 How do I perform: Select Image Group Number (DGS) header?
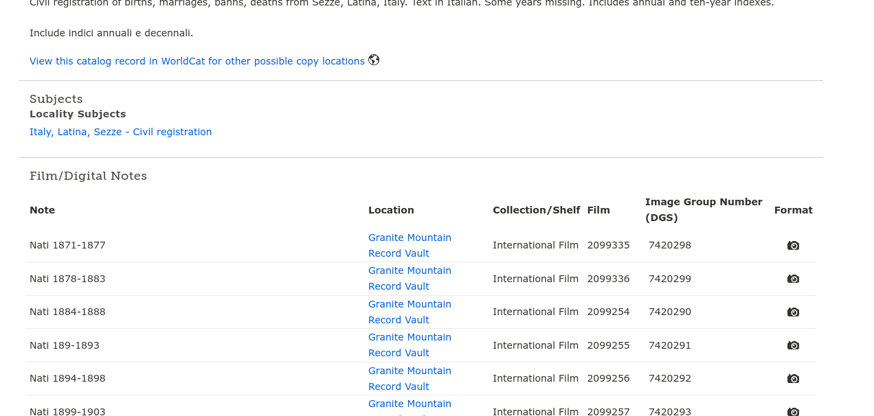point(704,210)
